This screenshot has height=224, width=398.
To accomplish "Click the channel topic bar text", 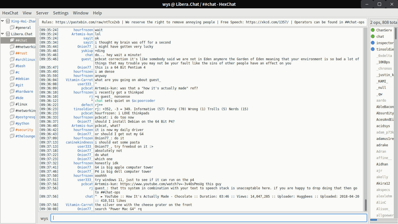I will [x=203, y=22].
